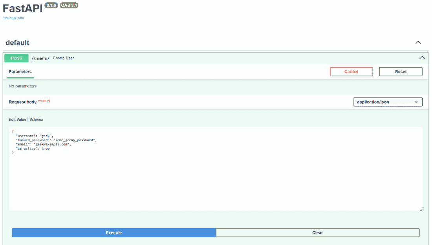
Task: Click the green POST method badge
Action: [16, 58]
